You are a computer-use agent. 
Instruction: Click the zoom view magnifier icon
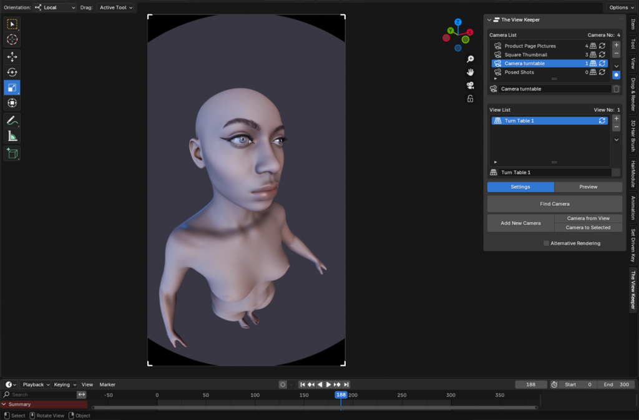click(x=471, y=59)
